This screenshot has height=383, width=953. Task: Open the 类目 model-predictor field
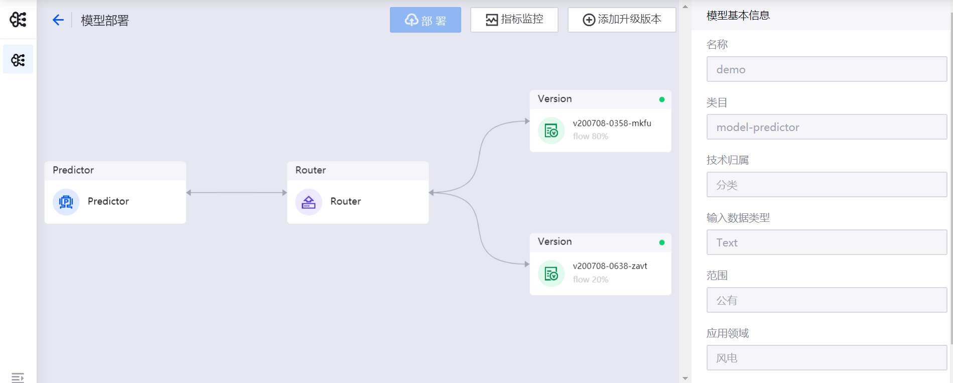(826, 127)
